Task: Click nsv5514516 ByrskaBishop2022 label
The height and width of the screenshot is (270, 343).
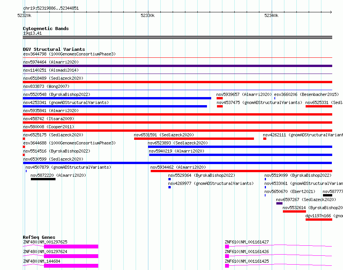Action: pyautogui.click(x=57, y=151)
